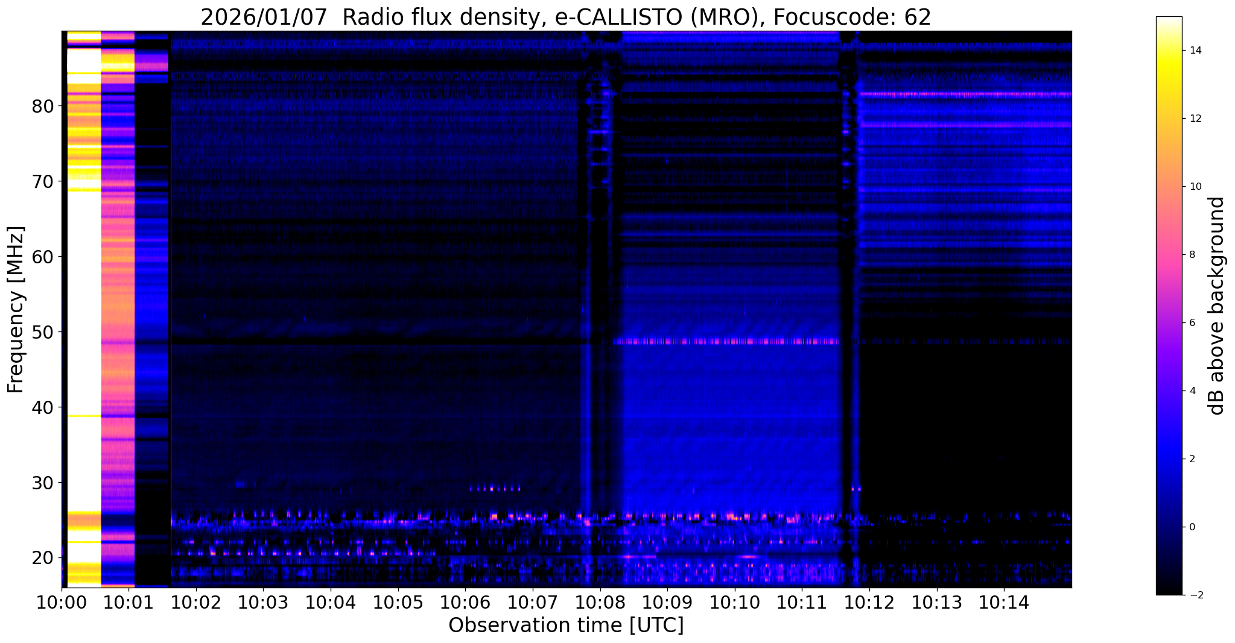Click the 10:05 time tick label
Viewport: 1235px width, 643px height.
[398, 603]
